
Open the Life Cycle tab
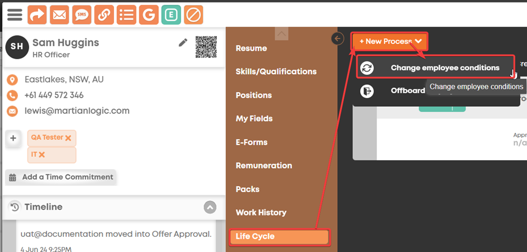(x=280, y=236)
